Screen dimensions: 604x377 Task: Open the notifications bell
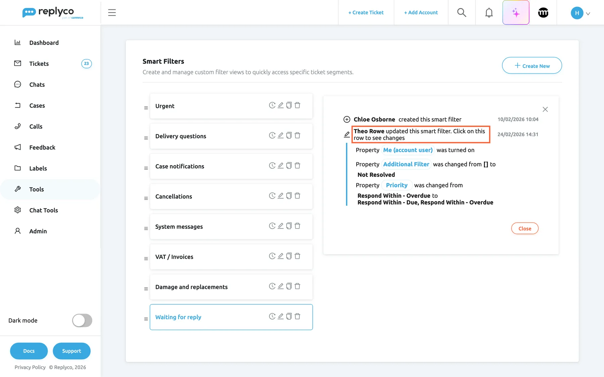tap(489, 13)
